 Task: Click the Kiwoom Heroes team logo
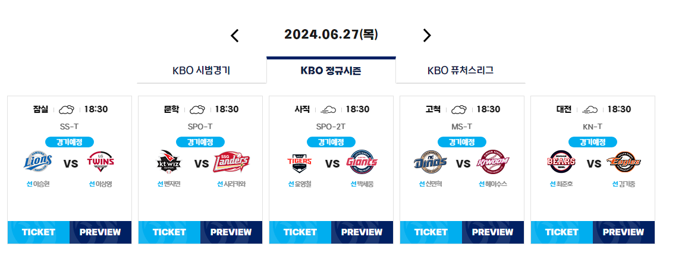493,162
